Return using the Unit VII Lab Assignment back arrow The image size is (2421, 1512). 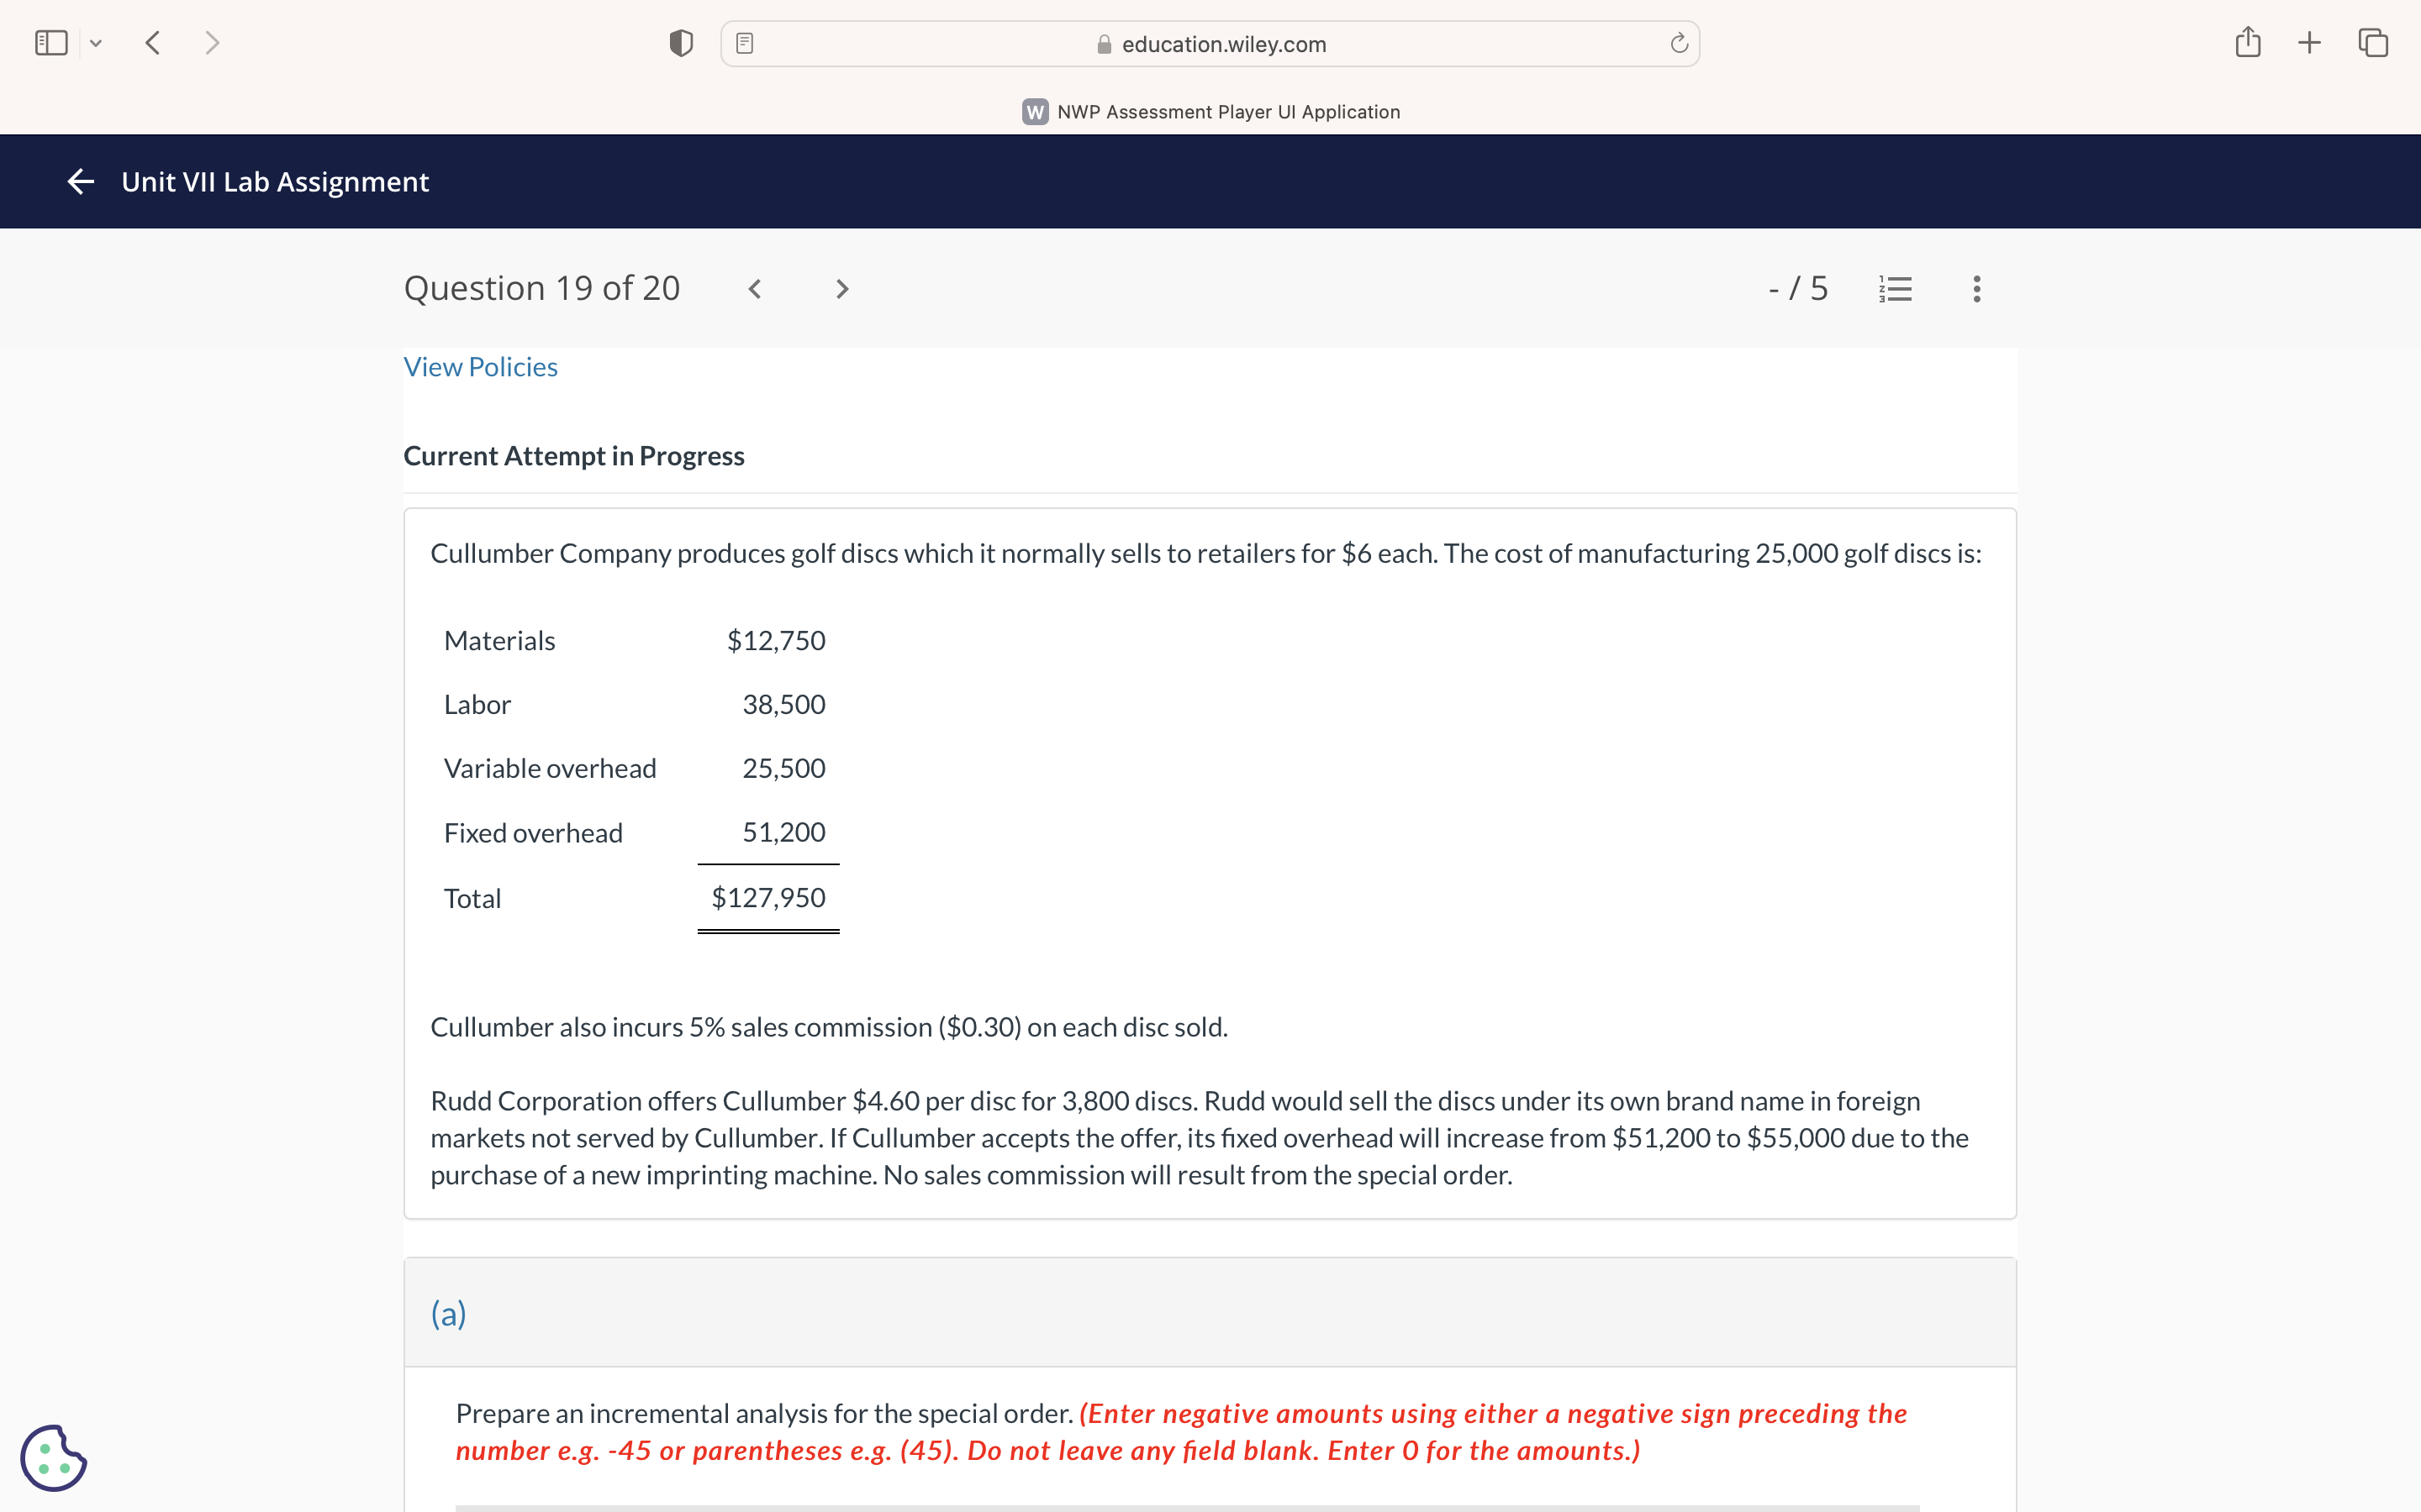coord(80,181)
